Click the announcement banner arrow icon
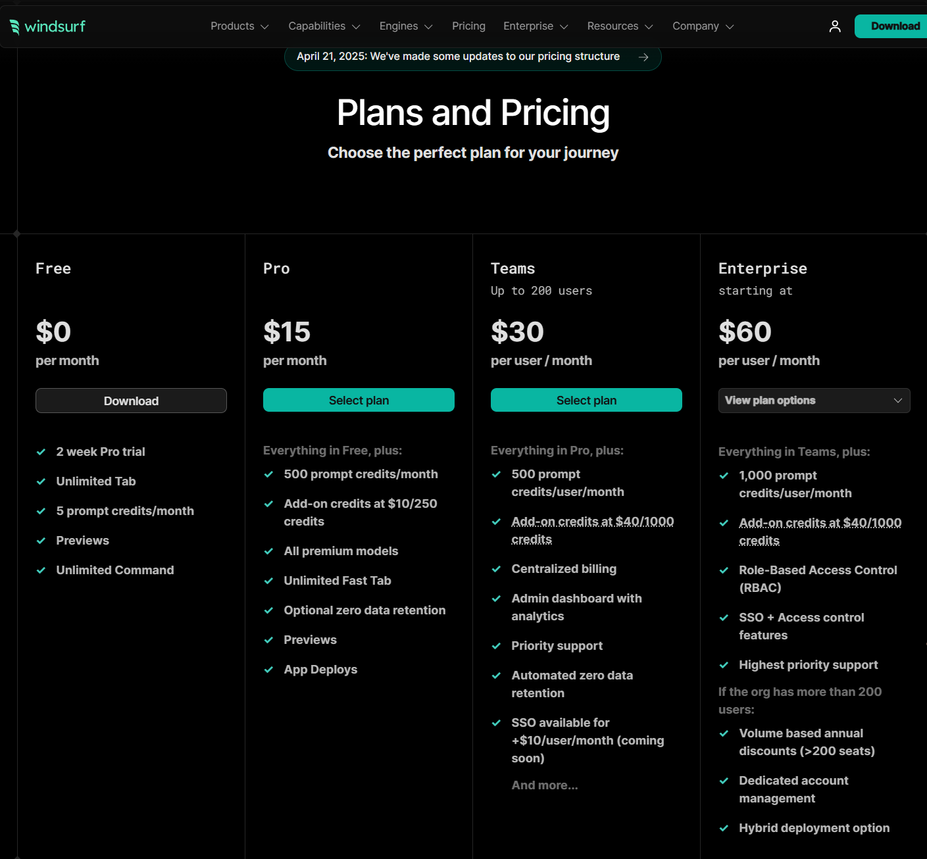The image size is (927, 859). point(643,57)
